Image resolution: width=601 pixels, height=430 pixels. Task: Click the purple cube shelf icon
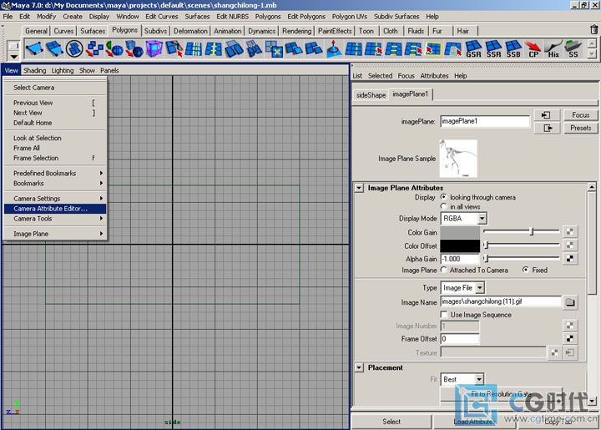coord(154,49)
